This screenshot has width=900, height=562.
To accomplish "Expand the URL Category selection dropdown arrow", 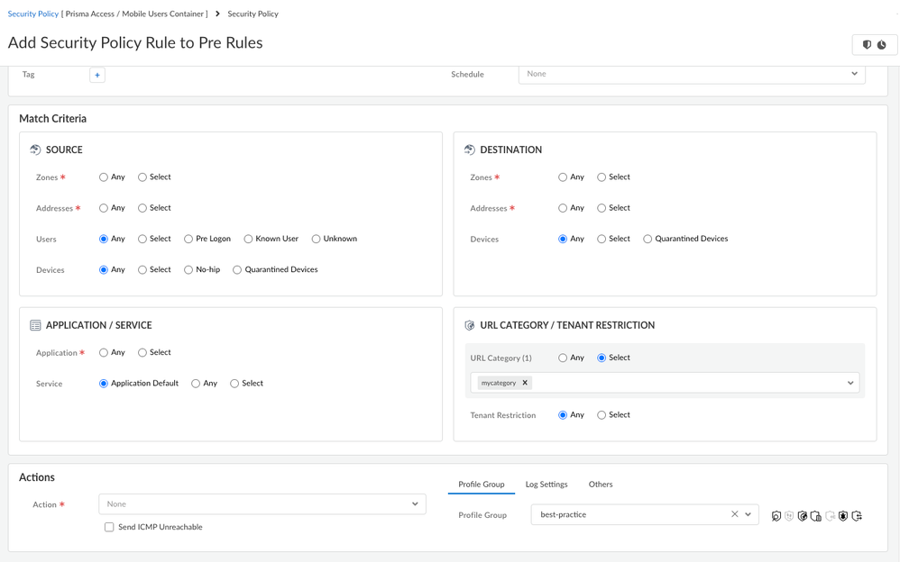I will click(x=849, y=383).
